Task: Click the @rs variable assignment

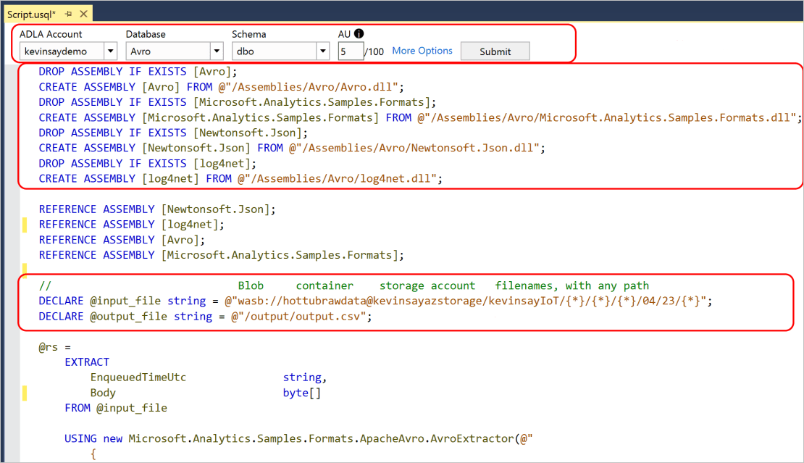Action: tap(47, 346)
